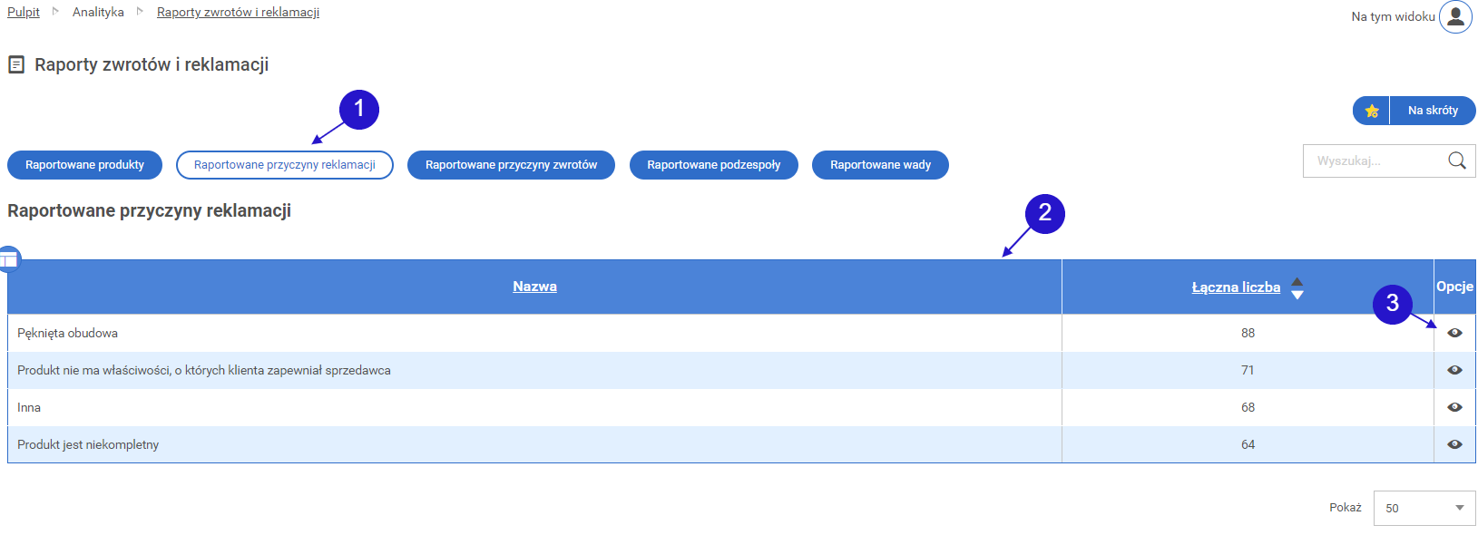
Task: View details for Produkt jest niekompletny row
Action: pyautogui.click(x=1454, y=444)
